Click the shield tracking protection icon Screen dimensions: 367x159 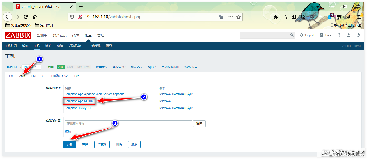click(x=72, y=17)
